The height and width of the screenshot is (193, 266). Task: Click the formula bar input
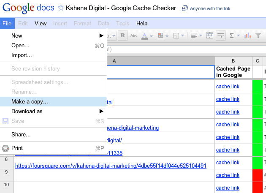[x=187, y=49]
